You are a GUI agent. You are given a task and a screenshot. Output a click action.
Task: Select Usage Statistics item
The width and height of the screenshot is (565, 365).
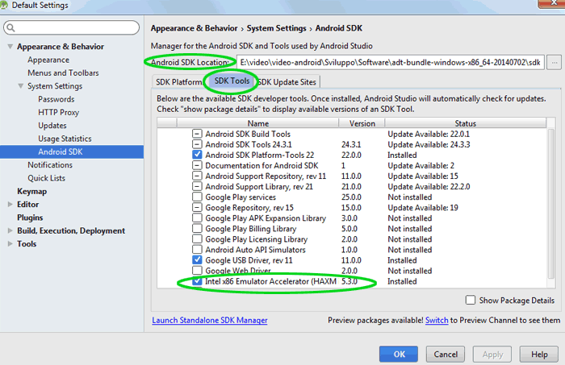65,139
